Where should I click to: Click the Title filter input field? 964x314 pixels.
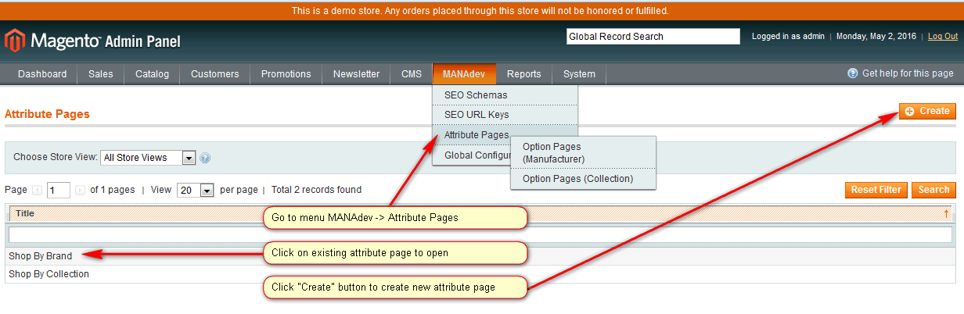(480, 234)
